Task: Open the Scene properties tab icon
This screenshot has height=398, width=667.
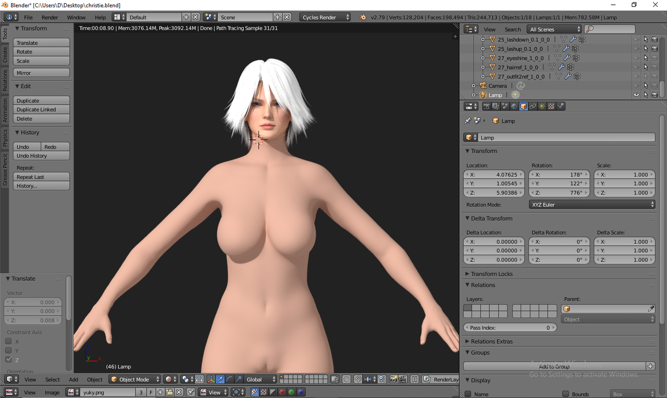Action: point(505,106)
